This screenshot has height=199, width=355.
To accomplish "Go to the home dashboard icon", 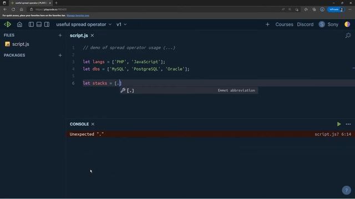I will pos(20,24).
